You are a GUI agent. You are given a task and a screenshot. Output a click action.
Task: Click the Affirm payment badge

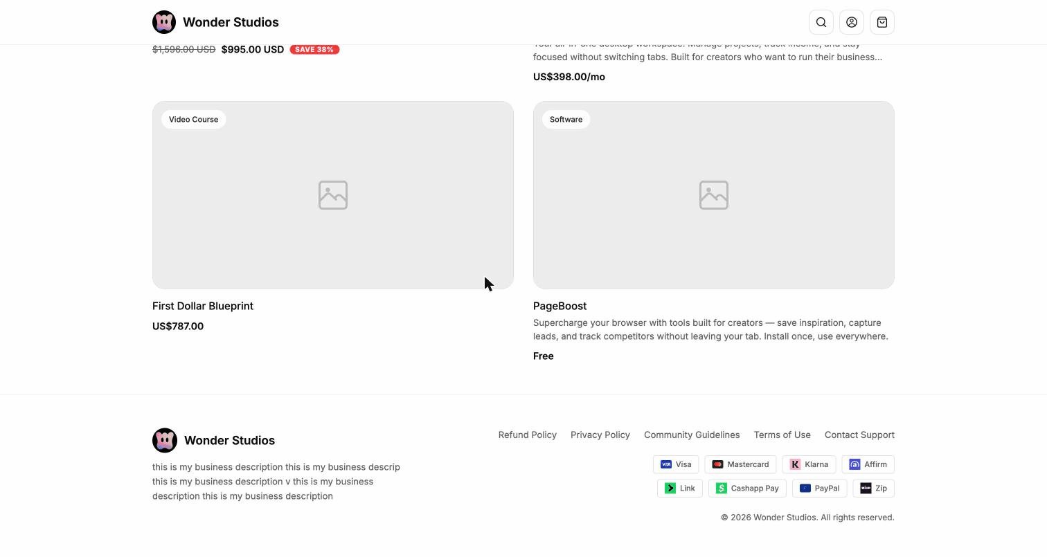coord(868,464)
